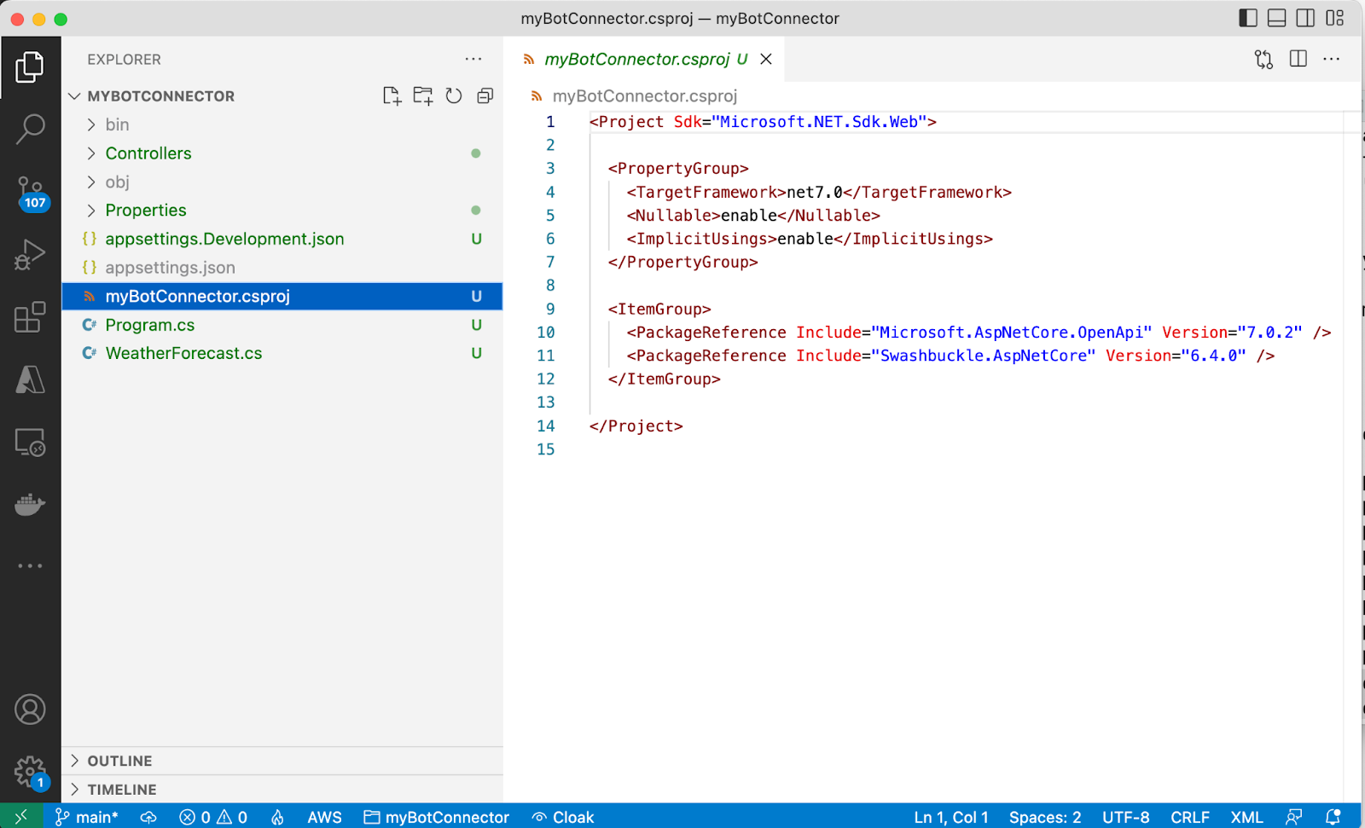Screen dimensions: 1365x828
Task: Click myBotConnector.csproj breadcrumb
Action: [644, 96]
